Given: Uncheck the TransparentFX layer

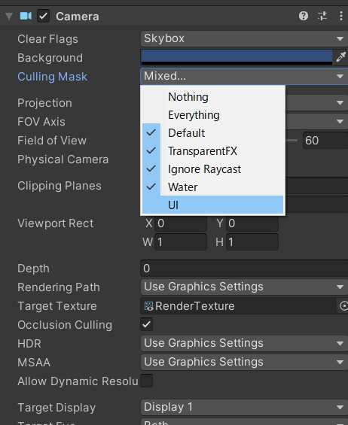Looking at the screenshot, I should click(212, 151).
